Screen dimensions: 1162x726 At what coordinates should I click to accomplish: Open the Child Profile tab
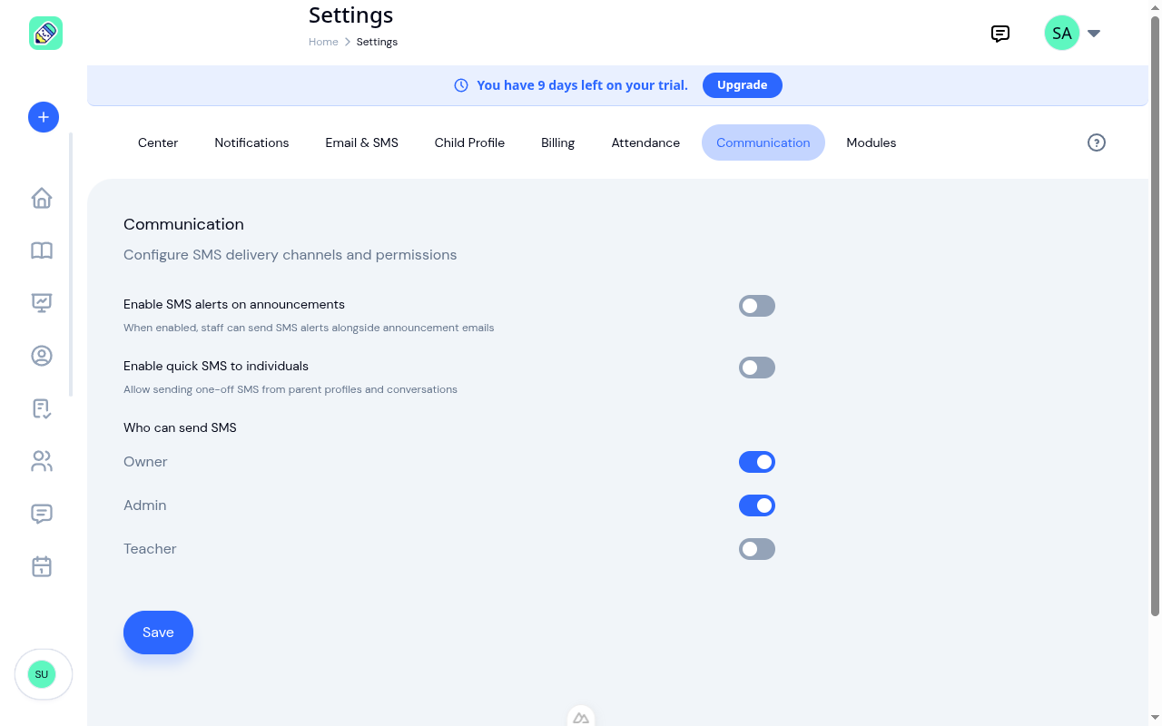[x=469, y=142]
